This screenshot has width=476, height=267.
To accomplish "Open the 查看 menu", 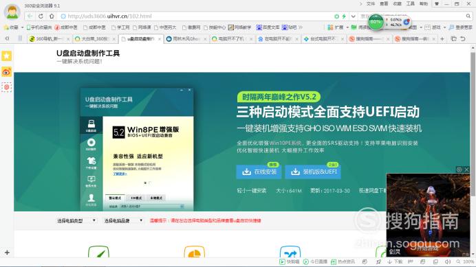I will (x=384, y=3).
